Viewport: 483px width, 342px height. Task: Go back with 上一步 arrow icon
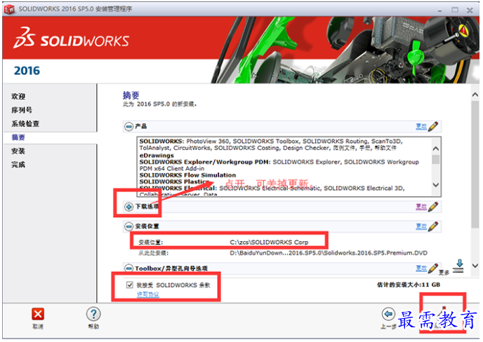tap(388, 314)
